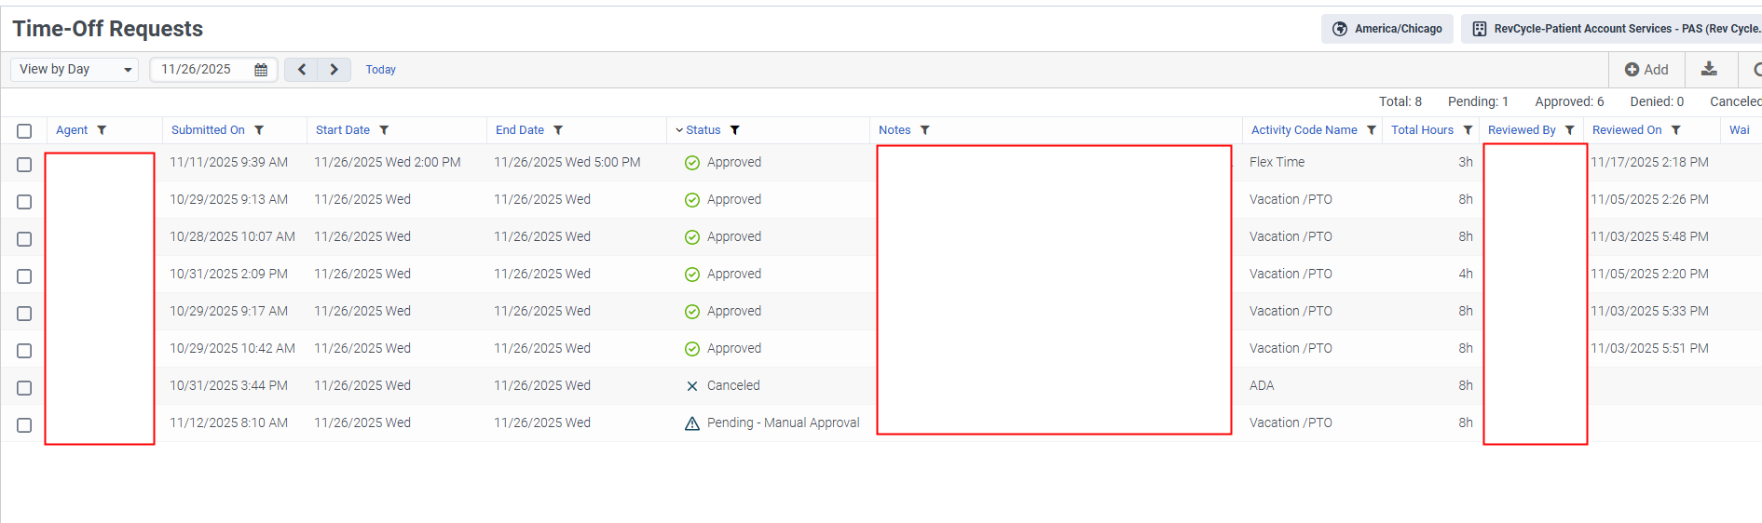Image resolution: width=1762 pixels, height=523 pixels.
Task: Check the Flex Time request row checkbox
Action: pyautogui.click(x=24, y=165)
